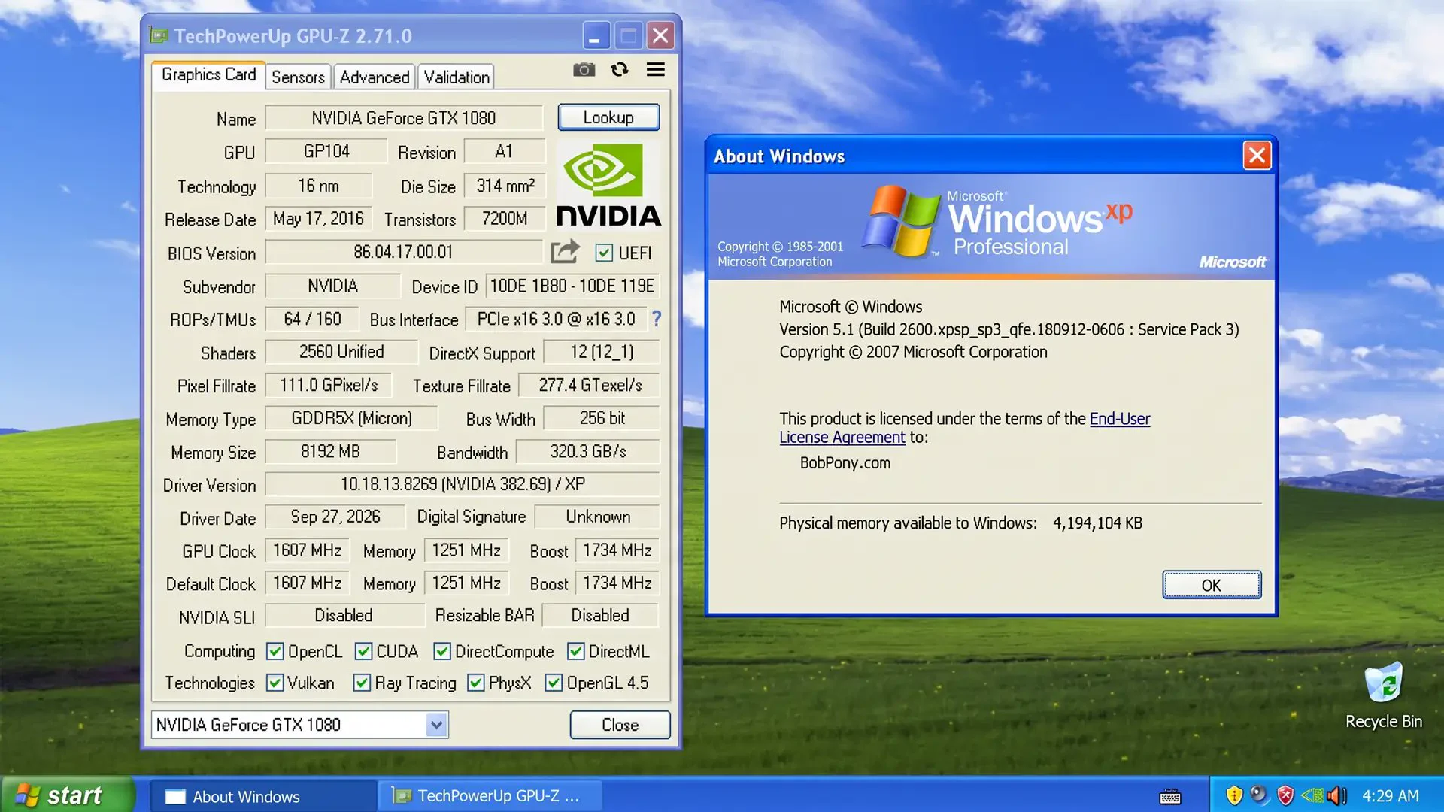Viewport: 1444px width, 812px height.
Task: Click the Bus Interface question mark
Action: [657, 319]
